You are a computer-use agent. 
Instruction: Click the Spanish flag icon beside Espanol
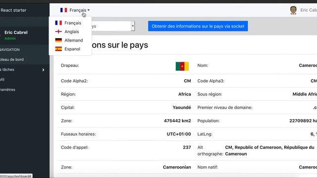point(58,49)
